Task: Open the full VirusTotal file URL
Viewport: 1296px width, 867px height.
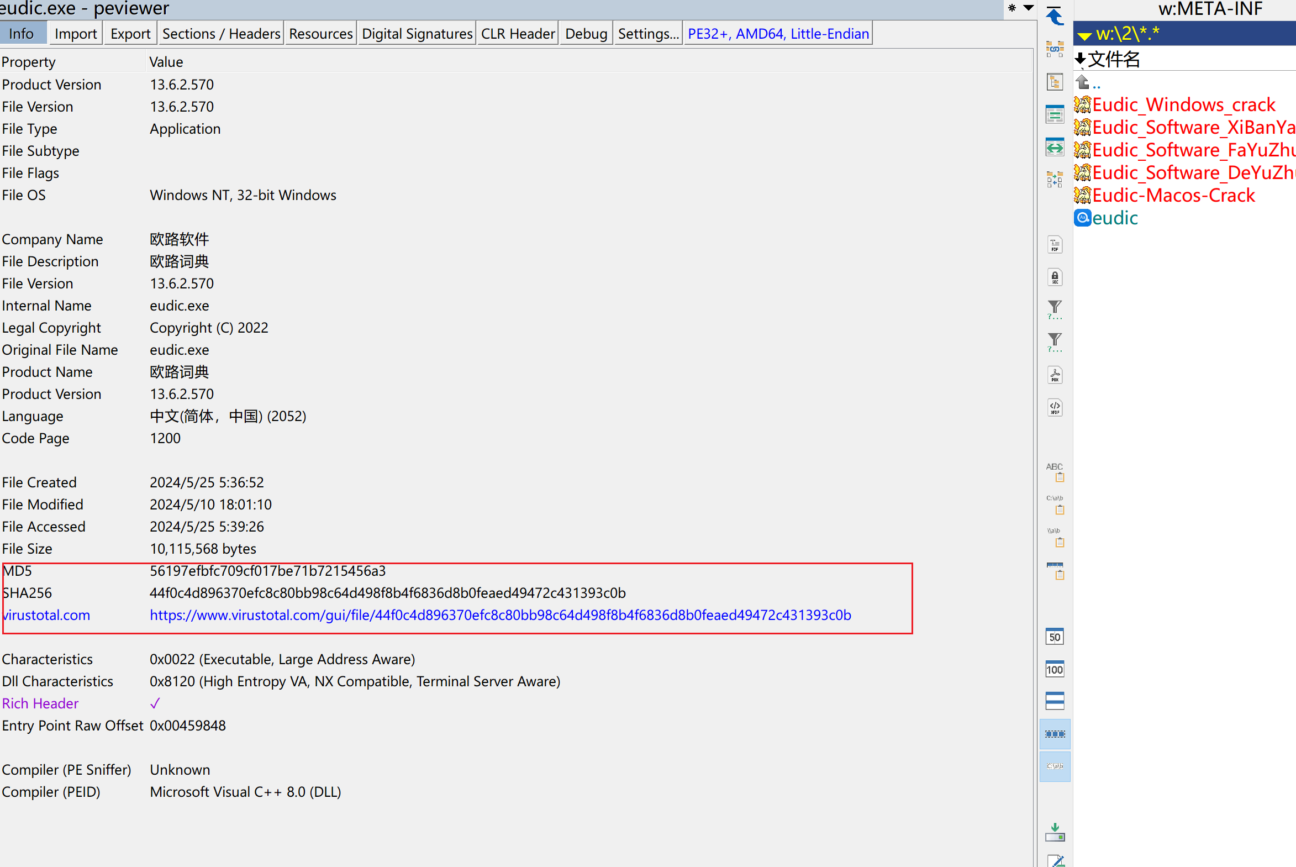Action: point(500,615)
